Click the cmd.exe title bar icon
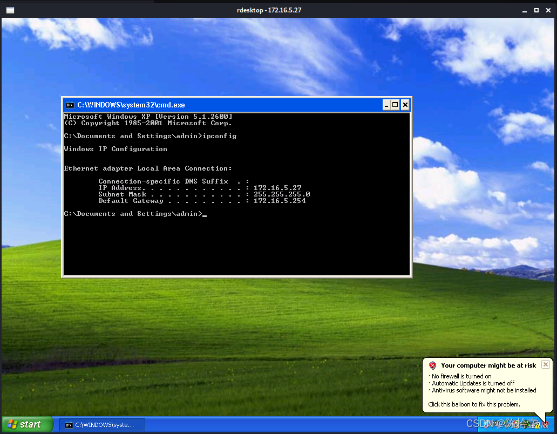557x434 pixels. [70, 105]
